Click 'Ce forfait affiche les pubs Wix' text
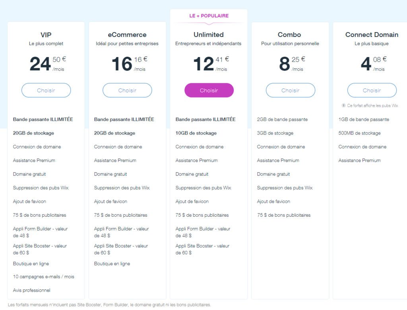The image size is (407, 310). pyautogui.click(x=372, y=106)
